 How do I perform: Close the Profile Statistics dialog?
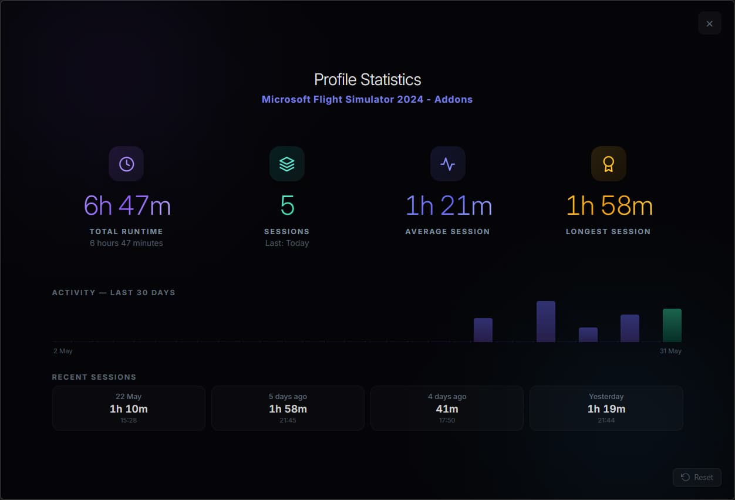click(x=710, y=23)
